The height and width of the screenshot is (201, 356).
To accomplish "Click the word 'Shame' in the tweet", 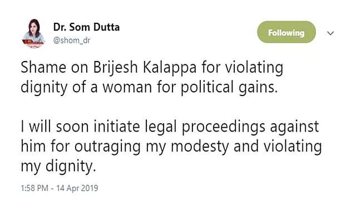I will coord(43,67).
